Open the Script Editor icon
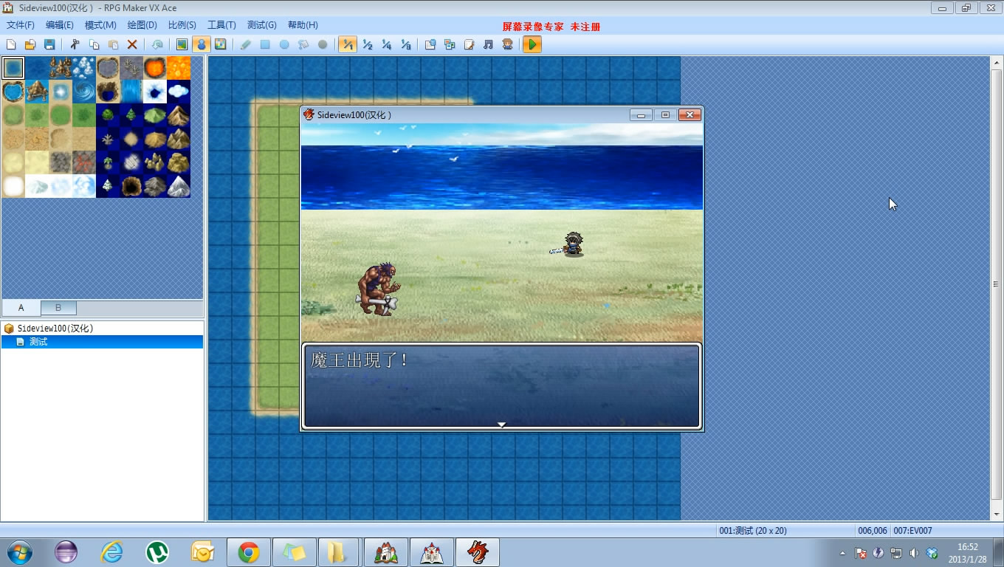Viewport: 1004px width, 567px height. tap(469, 44)
